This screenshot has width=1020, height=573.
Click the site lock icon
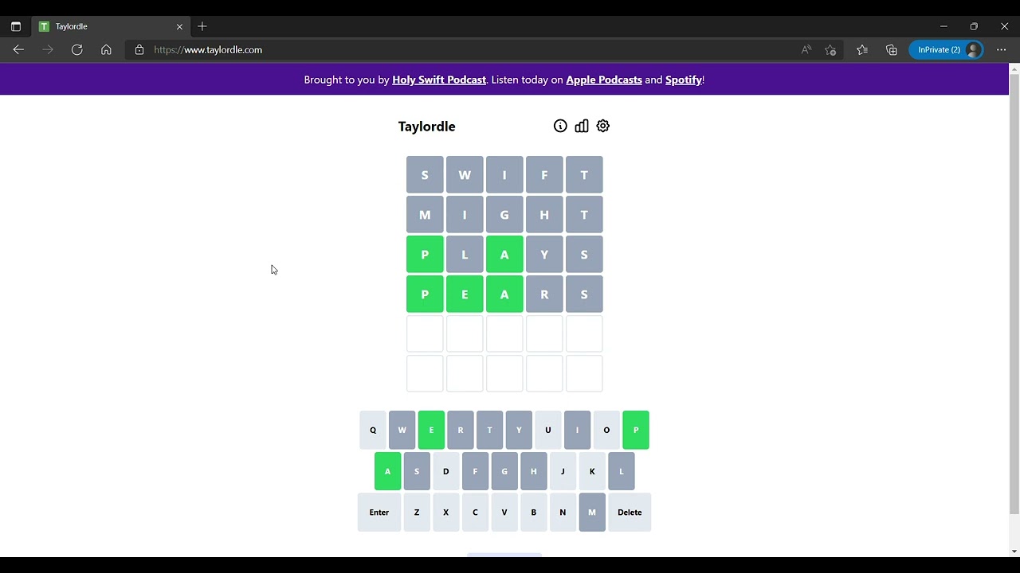click(x=139, y=49)
